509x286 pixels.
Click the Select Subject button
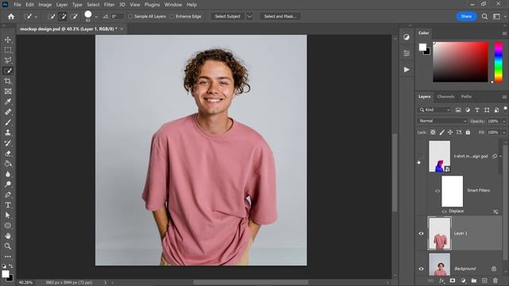pyautogui.click(x=227, y=17)
